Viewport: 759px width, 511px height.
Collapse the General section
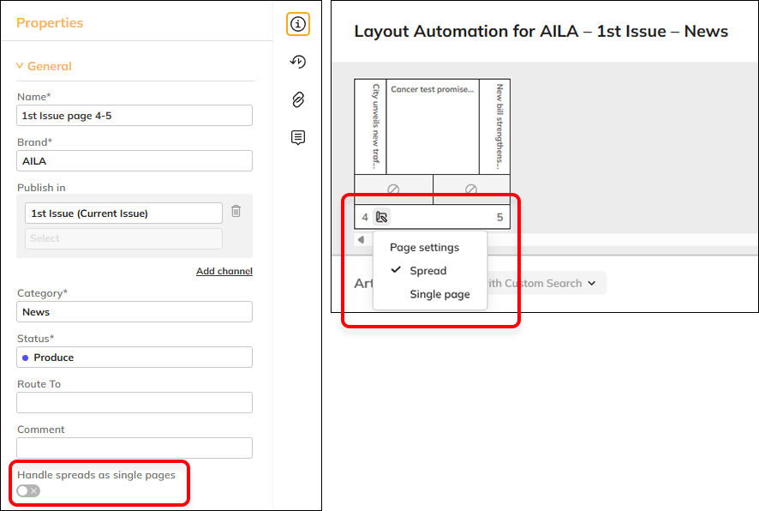click(x=21, y=66)
